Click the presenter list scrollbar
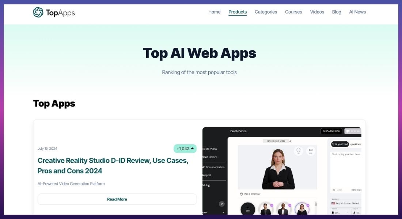The width and height of the screenshot is (402, 219). [x=316, y=208]
